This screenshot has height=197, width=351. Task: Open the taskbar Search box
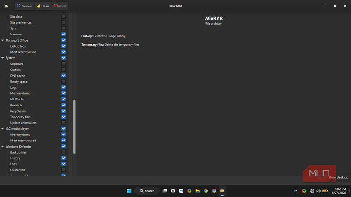click(147, 191)
